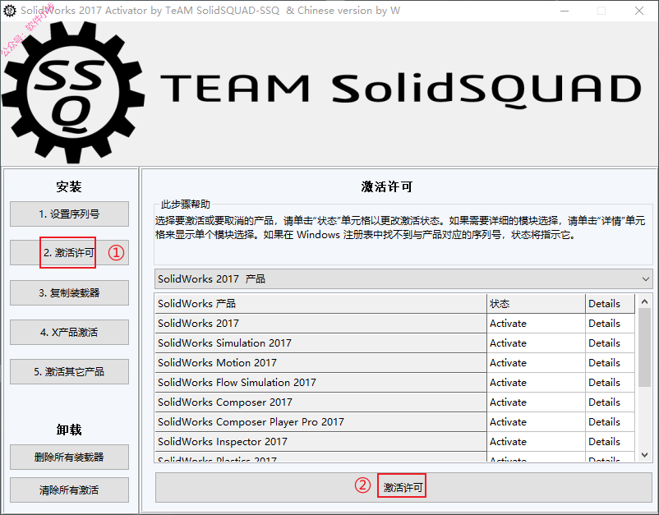
Task: Click the SolidWorks 产品 column header
Action: click(x=320, y=304)
